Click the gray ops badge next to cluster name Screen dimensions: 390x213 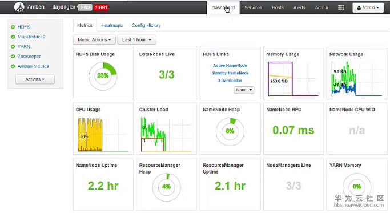point(85,7)
